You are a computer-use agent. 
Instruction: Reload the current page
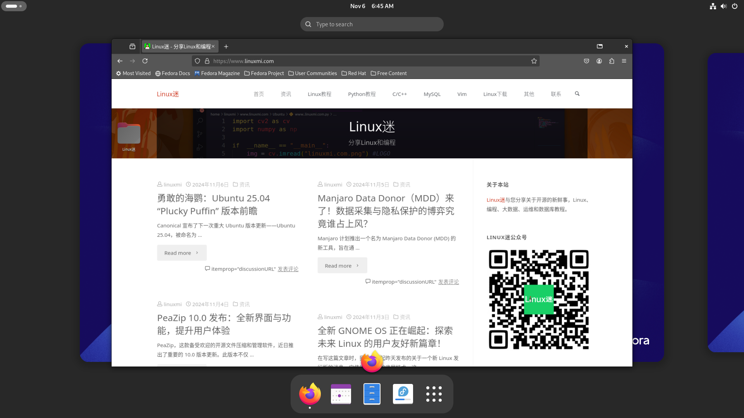pos(145,61)
